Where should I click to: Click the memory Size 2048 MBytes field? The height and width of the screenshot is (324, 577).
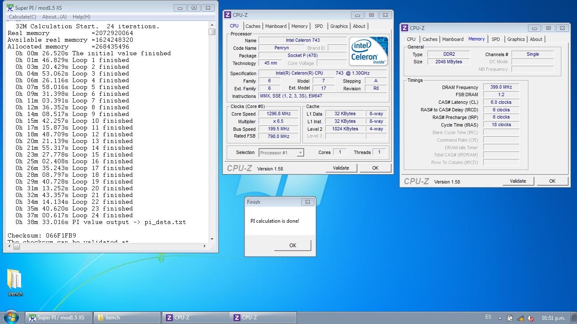coord(449,62)
